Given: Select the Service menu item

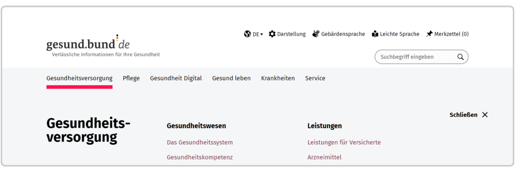Looking at the screenshot, I should click(315, 78).
